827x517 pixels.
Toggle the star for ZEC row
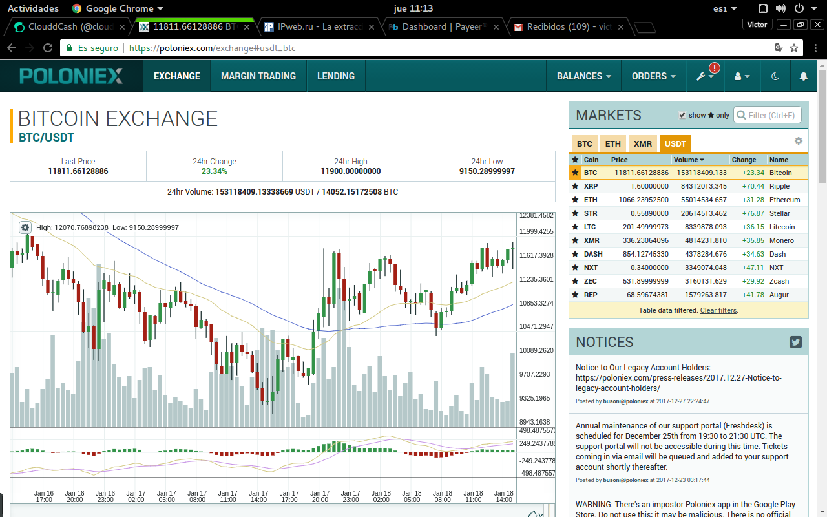click(575, 281)
